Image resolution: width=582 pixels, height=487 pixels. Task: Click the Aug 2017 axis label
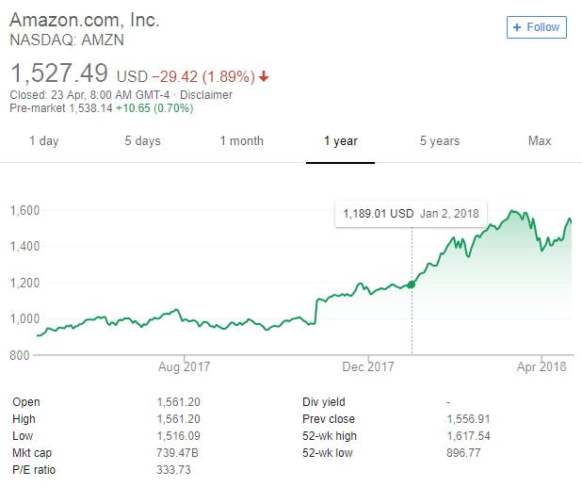click(x=184, y=366)
